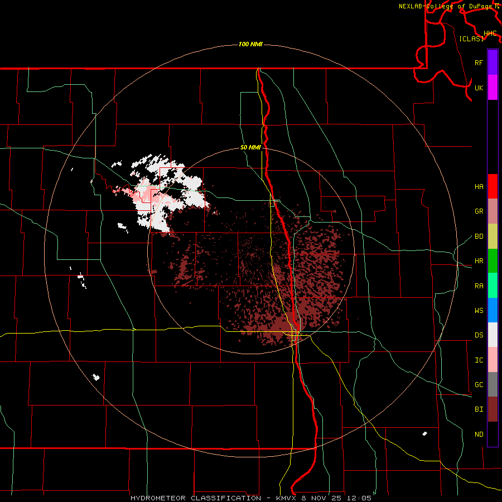
Task: Click the UK magenta legend swatch
Action: click(493, 88)
